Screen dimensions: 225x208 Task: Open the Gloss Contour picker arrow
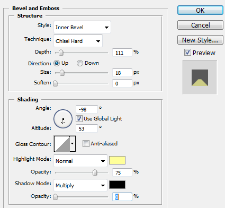click(x=73, y=144)
